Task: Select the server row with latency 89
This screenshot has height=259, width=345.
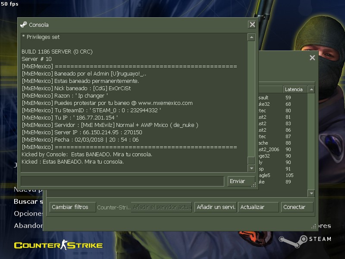Action: (283, 182)
